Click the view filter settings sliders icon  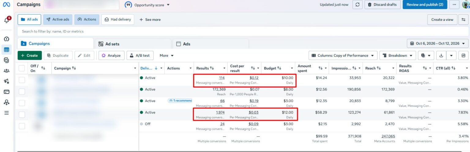pyautogui.click(x=463, y=19)
